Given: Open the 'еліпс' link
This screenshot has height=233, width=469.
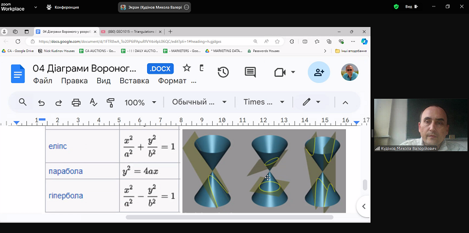Looking at the screenshot, I should tap(57, 146).
